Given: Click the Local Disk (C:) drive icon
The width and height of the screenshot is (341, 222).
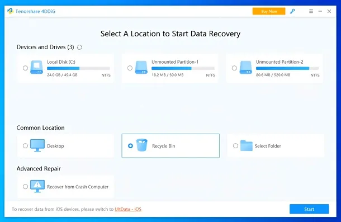Looking at the screenshot, I should point(36,67).
